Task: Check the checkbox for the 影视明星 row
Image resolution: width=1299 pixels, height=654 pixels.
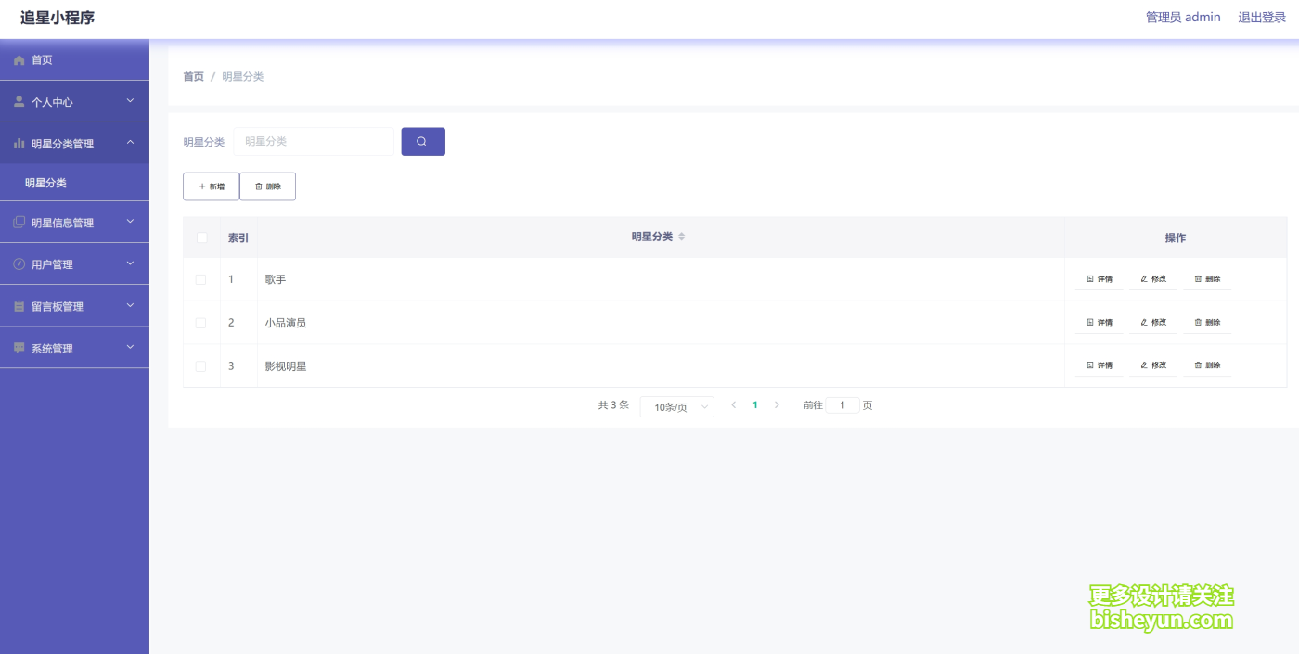Action: coord(201,366)
